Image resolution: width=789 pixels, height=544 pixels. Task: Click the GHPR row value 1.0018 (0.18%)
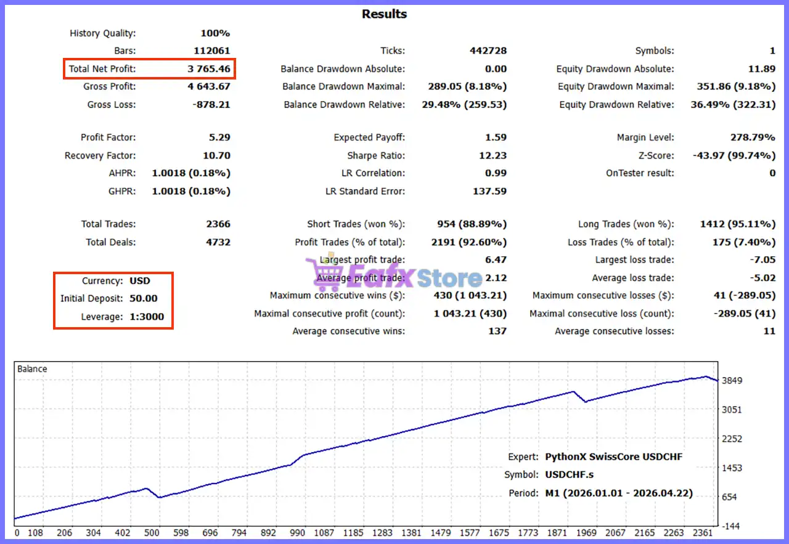coord(191,192)
